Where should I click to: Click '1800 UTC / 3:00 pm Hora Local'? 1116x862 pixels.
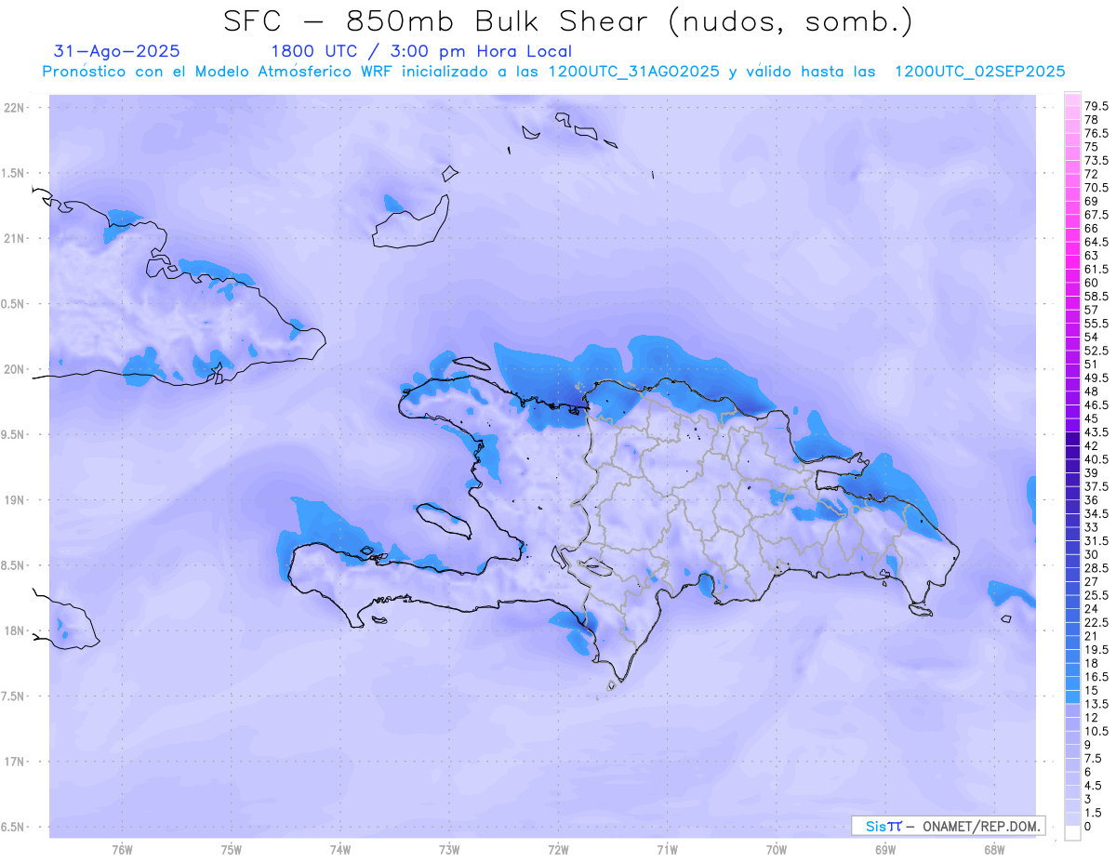tap(420, 51)
